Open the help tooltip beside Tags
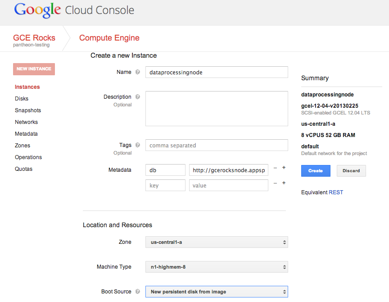 [137, 145]
